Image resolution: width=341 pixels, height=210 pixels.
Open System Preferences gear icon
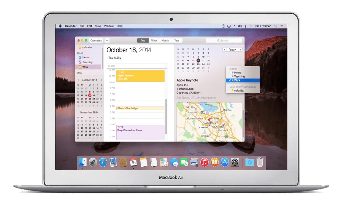point(235,162)
